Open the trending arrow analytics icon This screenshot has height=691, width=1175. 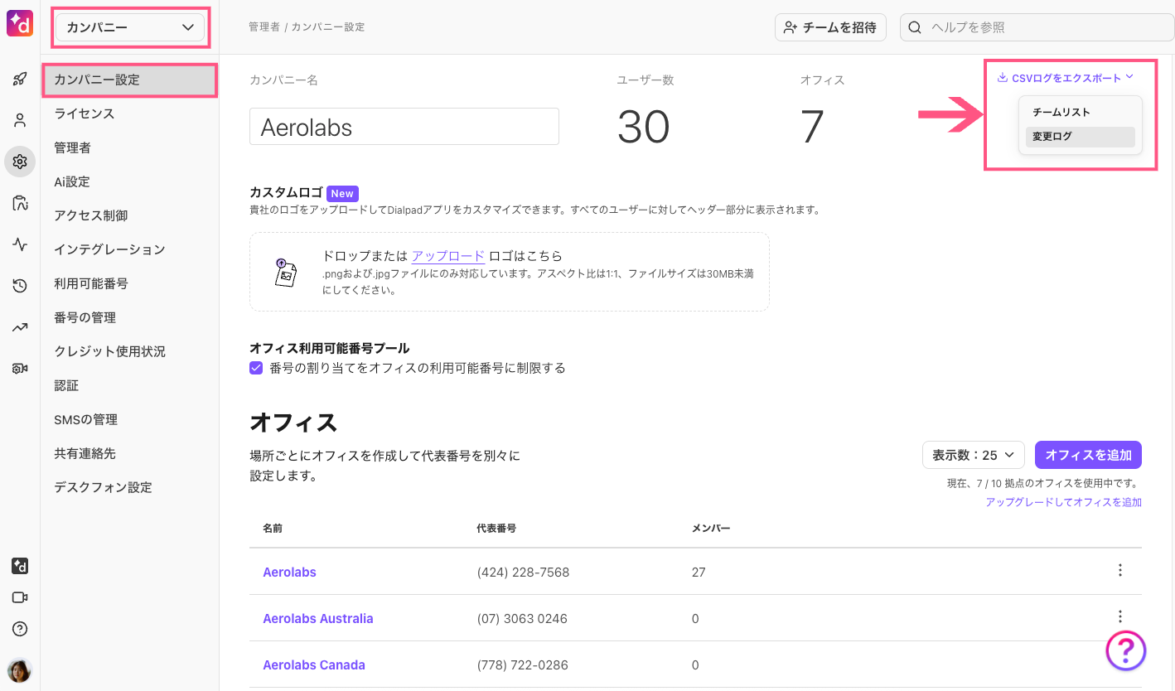tap(20, 327)
